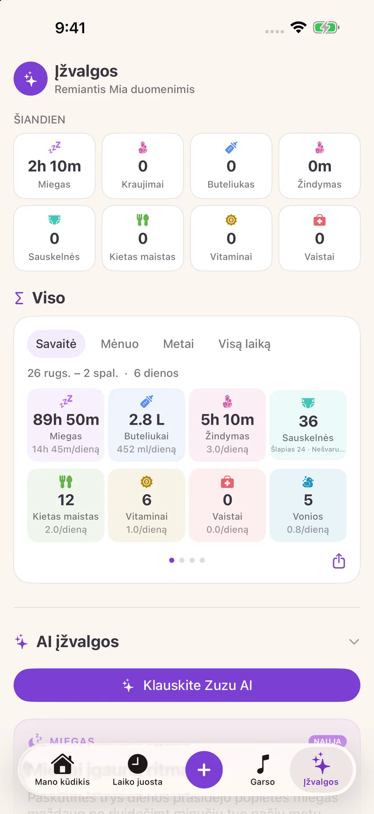Open the weekly Sauskelnės 36 tile details
374x814 pixels.
click(x=308, y=425)
